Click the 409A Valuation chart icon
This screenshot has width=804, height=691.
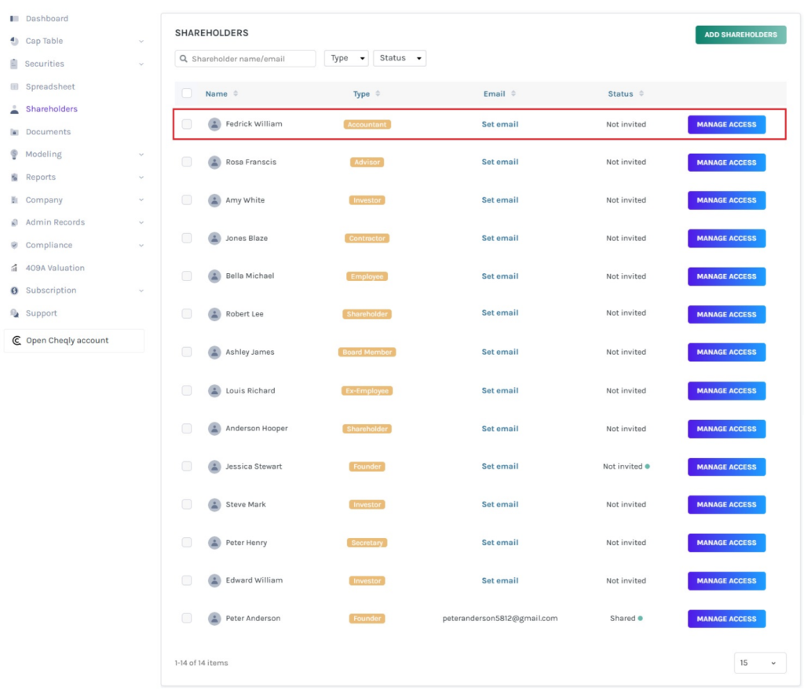click(x=14, y=268)
